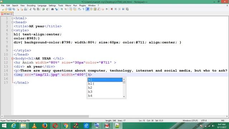
Task: Save the current file using toolbar icon
Action: pos(10,9)
